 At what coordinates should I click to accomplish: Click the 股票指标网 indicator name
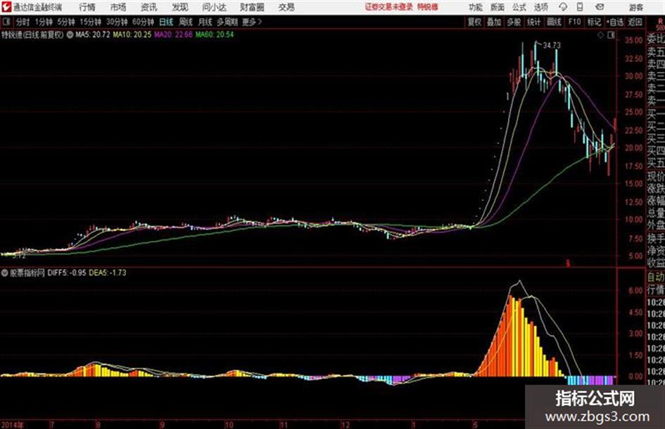(x=27, y=273)
